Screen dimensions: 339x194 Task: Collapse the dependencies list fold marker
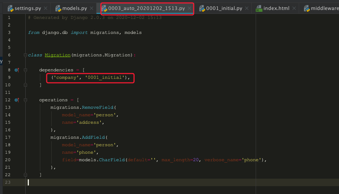coord(25,70)
